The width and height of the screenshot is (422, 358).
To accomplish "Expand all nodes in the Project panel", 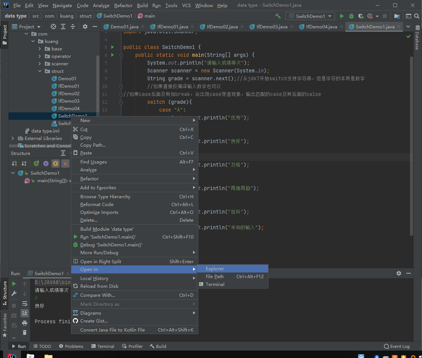I will 63,27.
